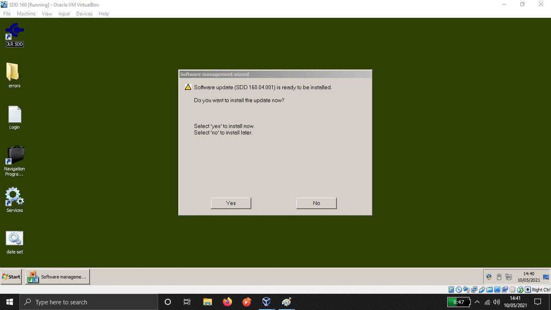Image resolution: width=551 pixels, height=310 pixels.
Task: Open the guest Start menu
Action: tap(11, 277)
